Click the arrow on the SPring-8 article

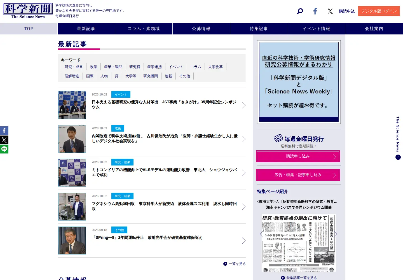pos(243,241)
